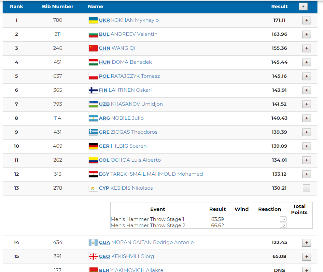
Task: Click the COL country abbreviation
Action: 104,160
